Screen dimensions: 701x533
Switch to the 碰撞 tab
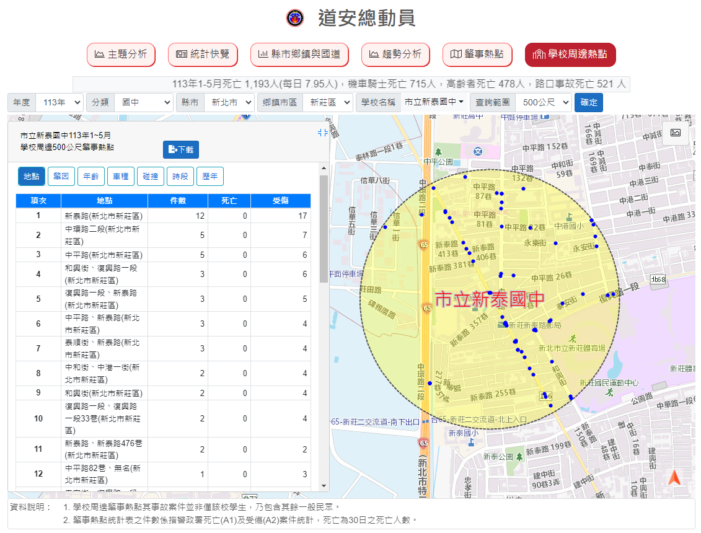point(150,176)
